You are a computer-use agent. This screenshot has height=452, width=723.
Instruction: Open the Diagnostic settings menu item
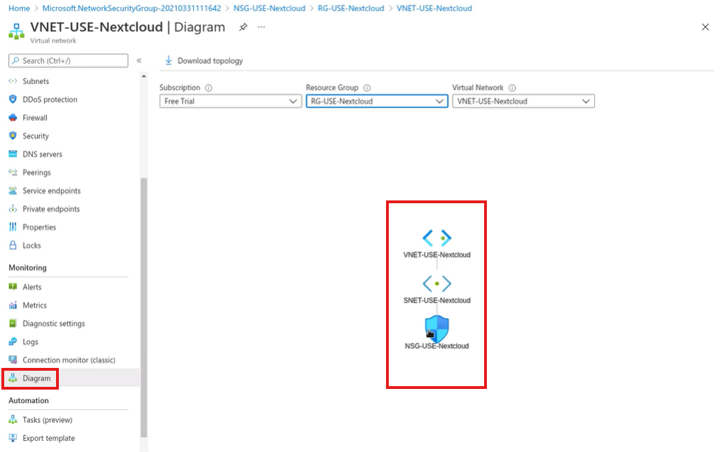(53, 323)
